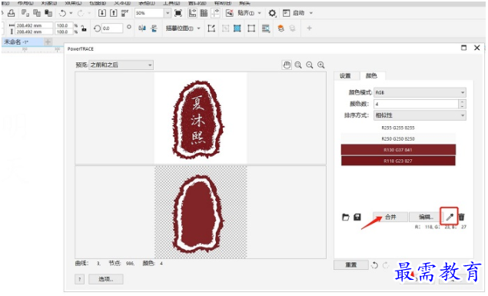Viewport: 488px width, 296px height.
Task: Click the traced result preview image
Action: pyautogui.click(x=201, y=212)
